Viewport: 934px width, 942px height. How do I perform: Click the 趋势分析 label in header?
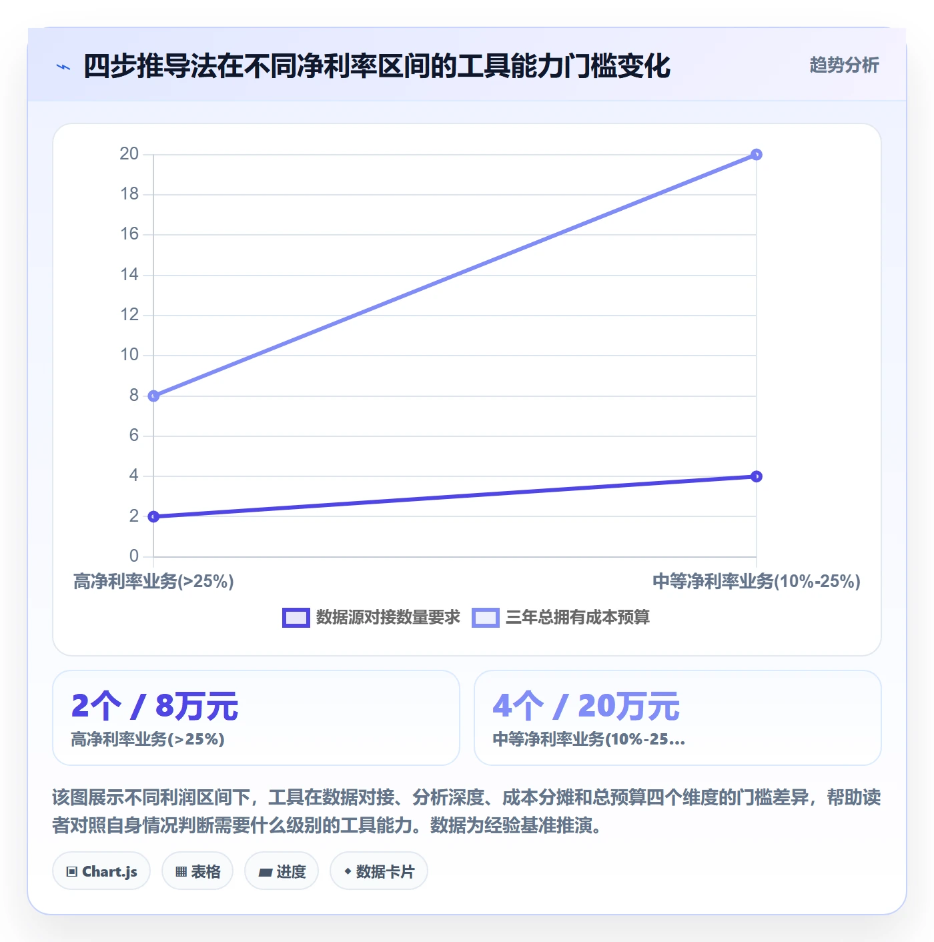pos(844,65)
